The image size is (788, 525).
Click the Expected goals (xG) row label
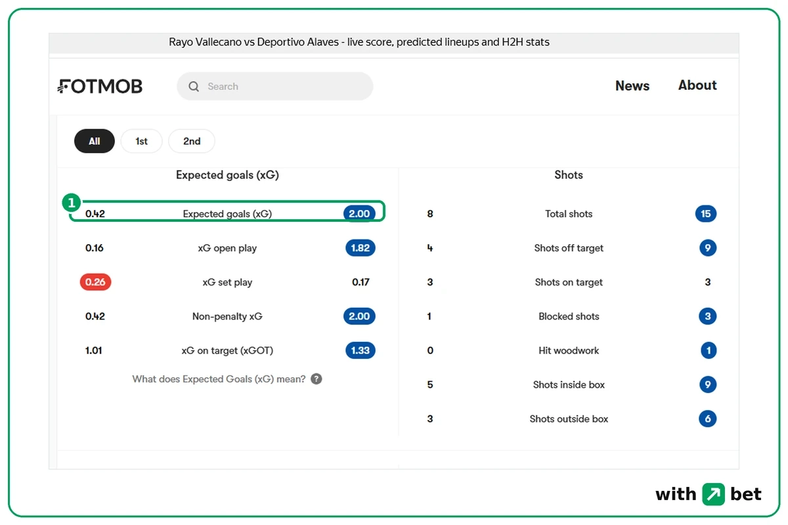[x=227, y=214]
